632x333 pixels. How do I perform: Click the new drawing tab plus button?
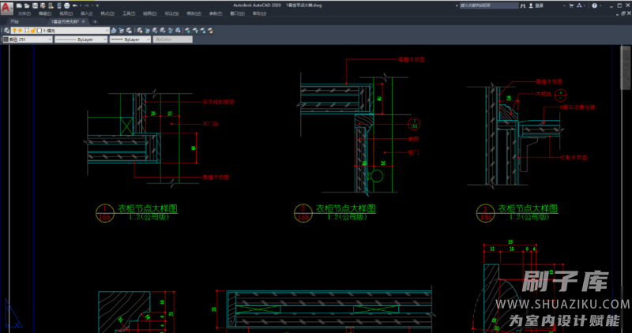(x=95, y=21)
